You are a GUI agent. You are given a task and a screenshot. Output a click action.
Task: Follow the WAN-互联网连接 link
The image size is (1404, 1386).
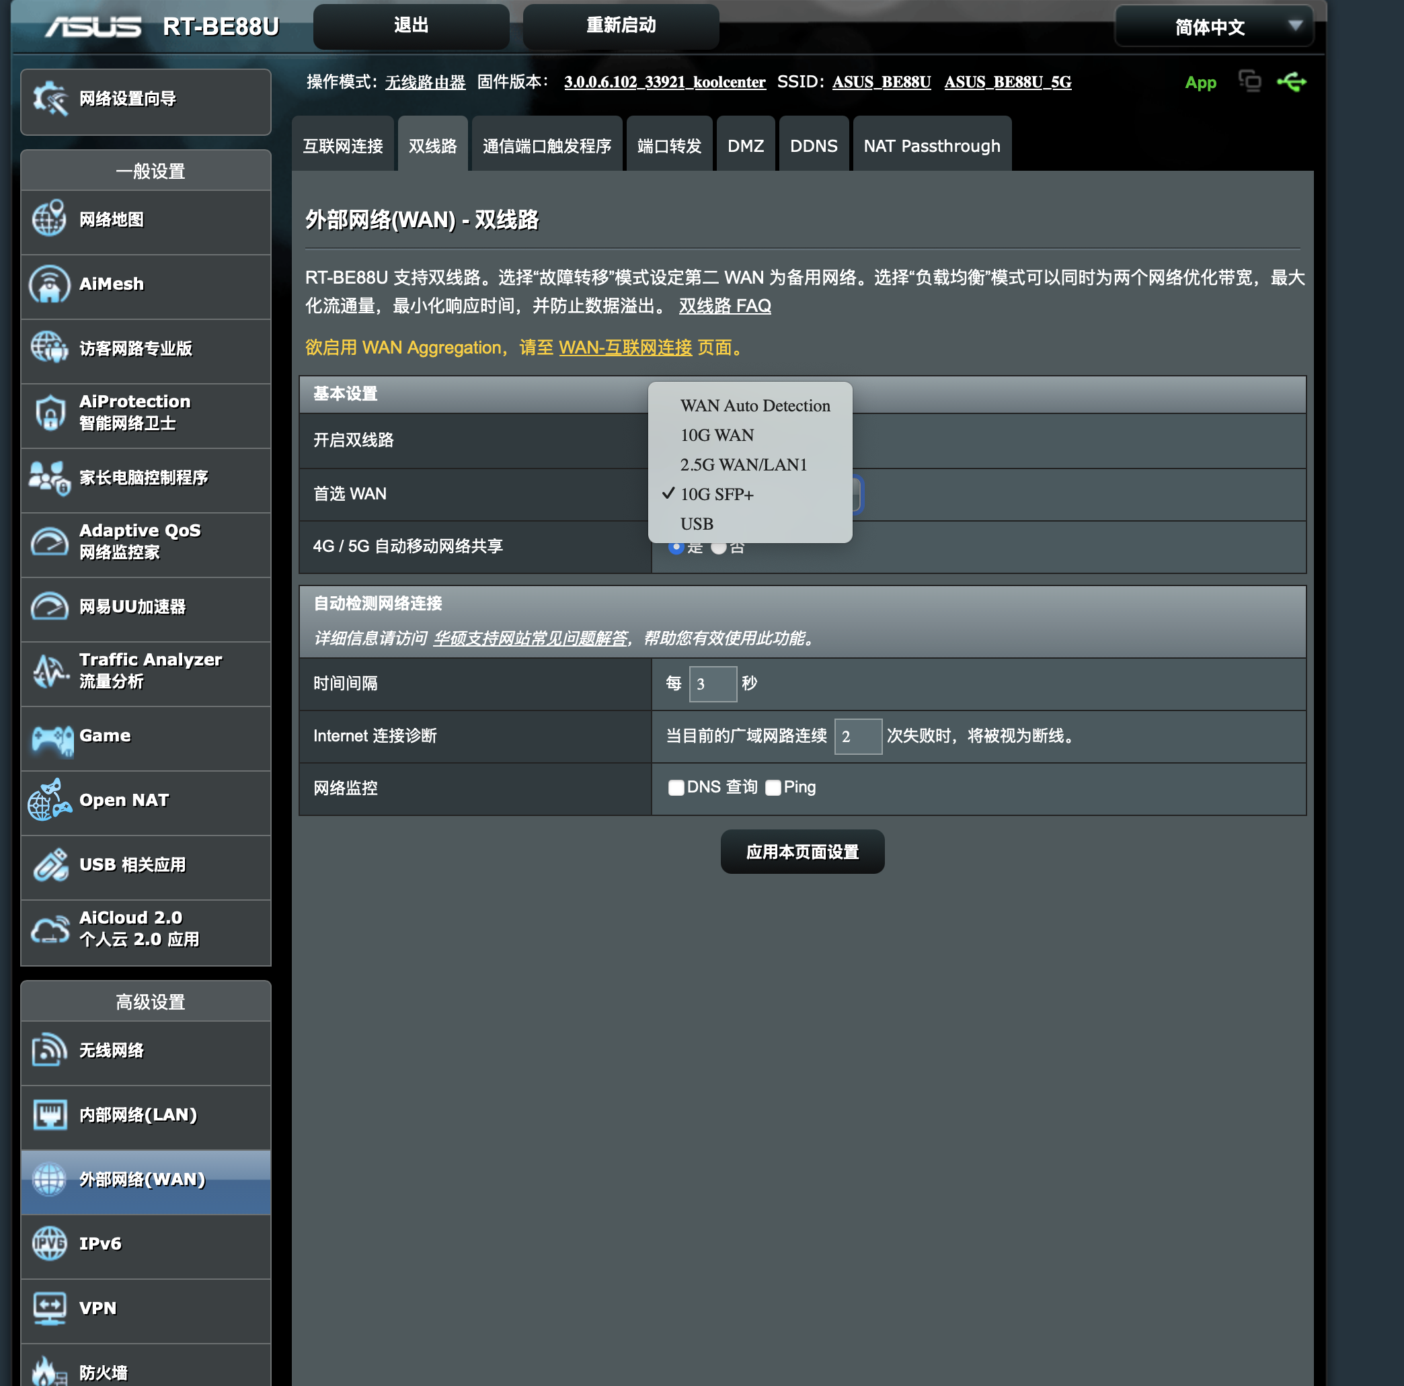pos(625,348)
